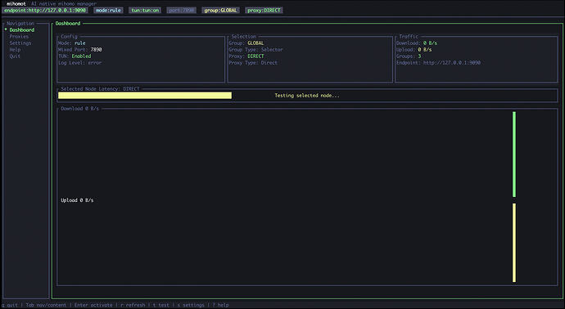Click the 'AI native mihomo manager' subtitle
565x309 pixels.
(64, 3)
